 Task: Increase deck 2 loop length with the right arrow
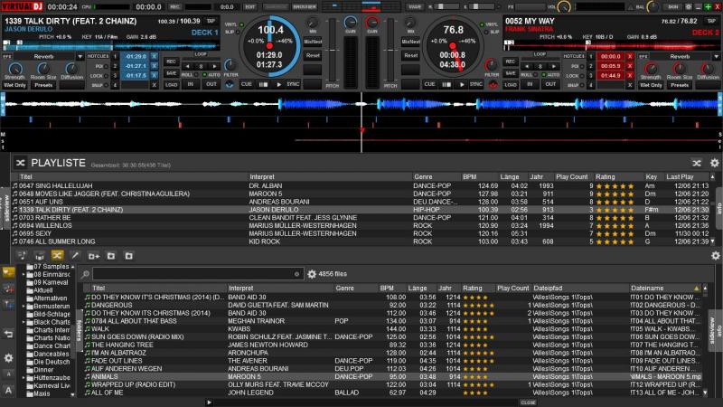(554, 66)
